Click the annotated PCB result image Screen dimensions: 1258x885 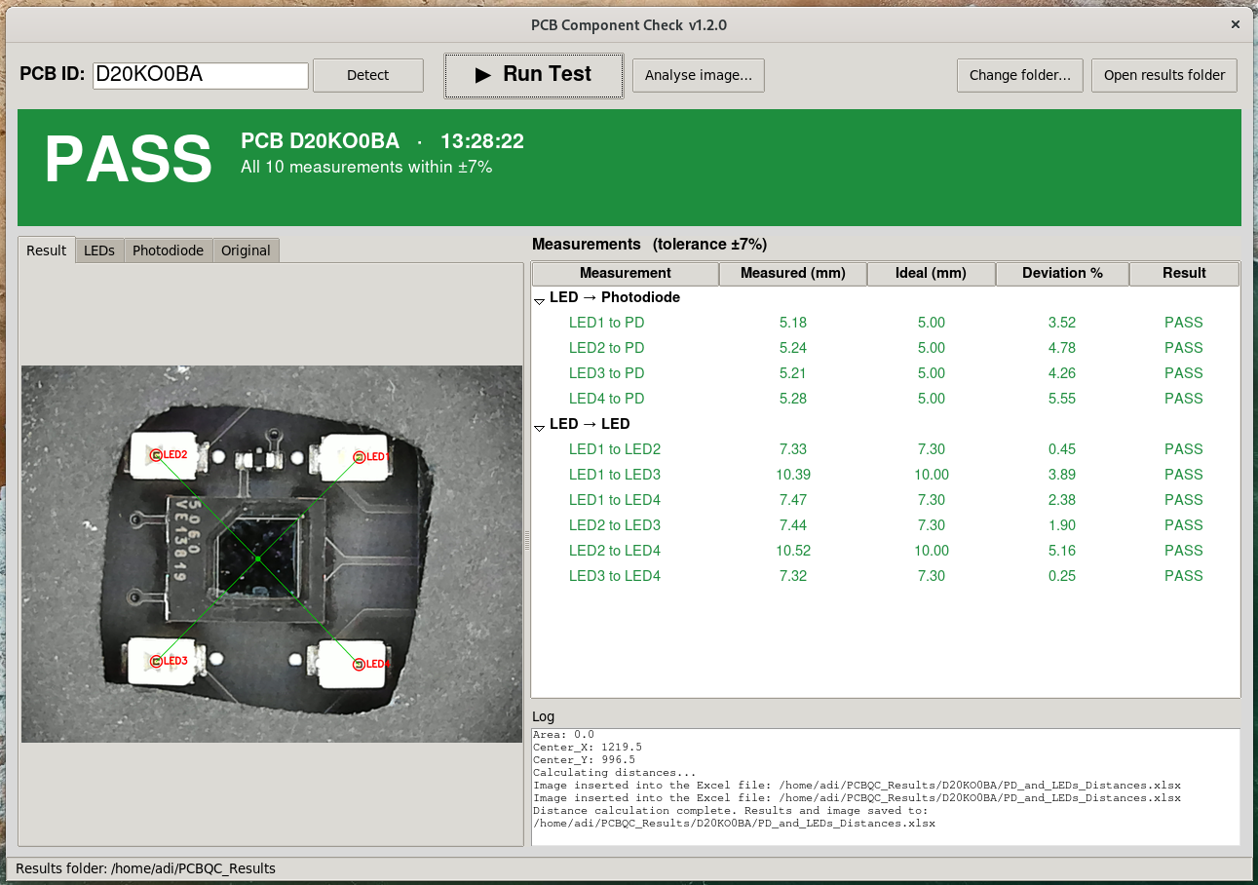pyautogui.click(x=272, y=554)
